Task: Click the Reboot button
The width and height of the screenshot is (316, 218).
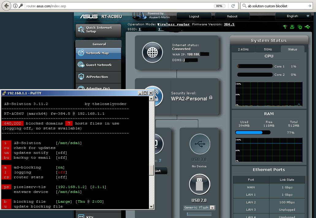Action: point(232,16)
